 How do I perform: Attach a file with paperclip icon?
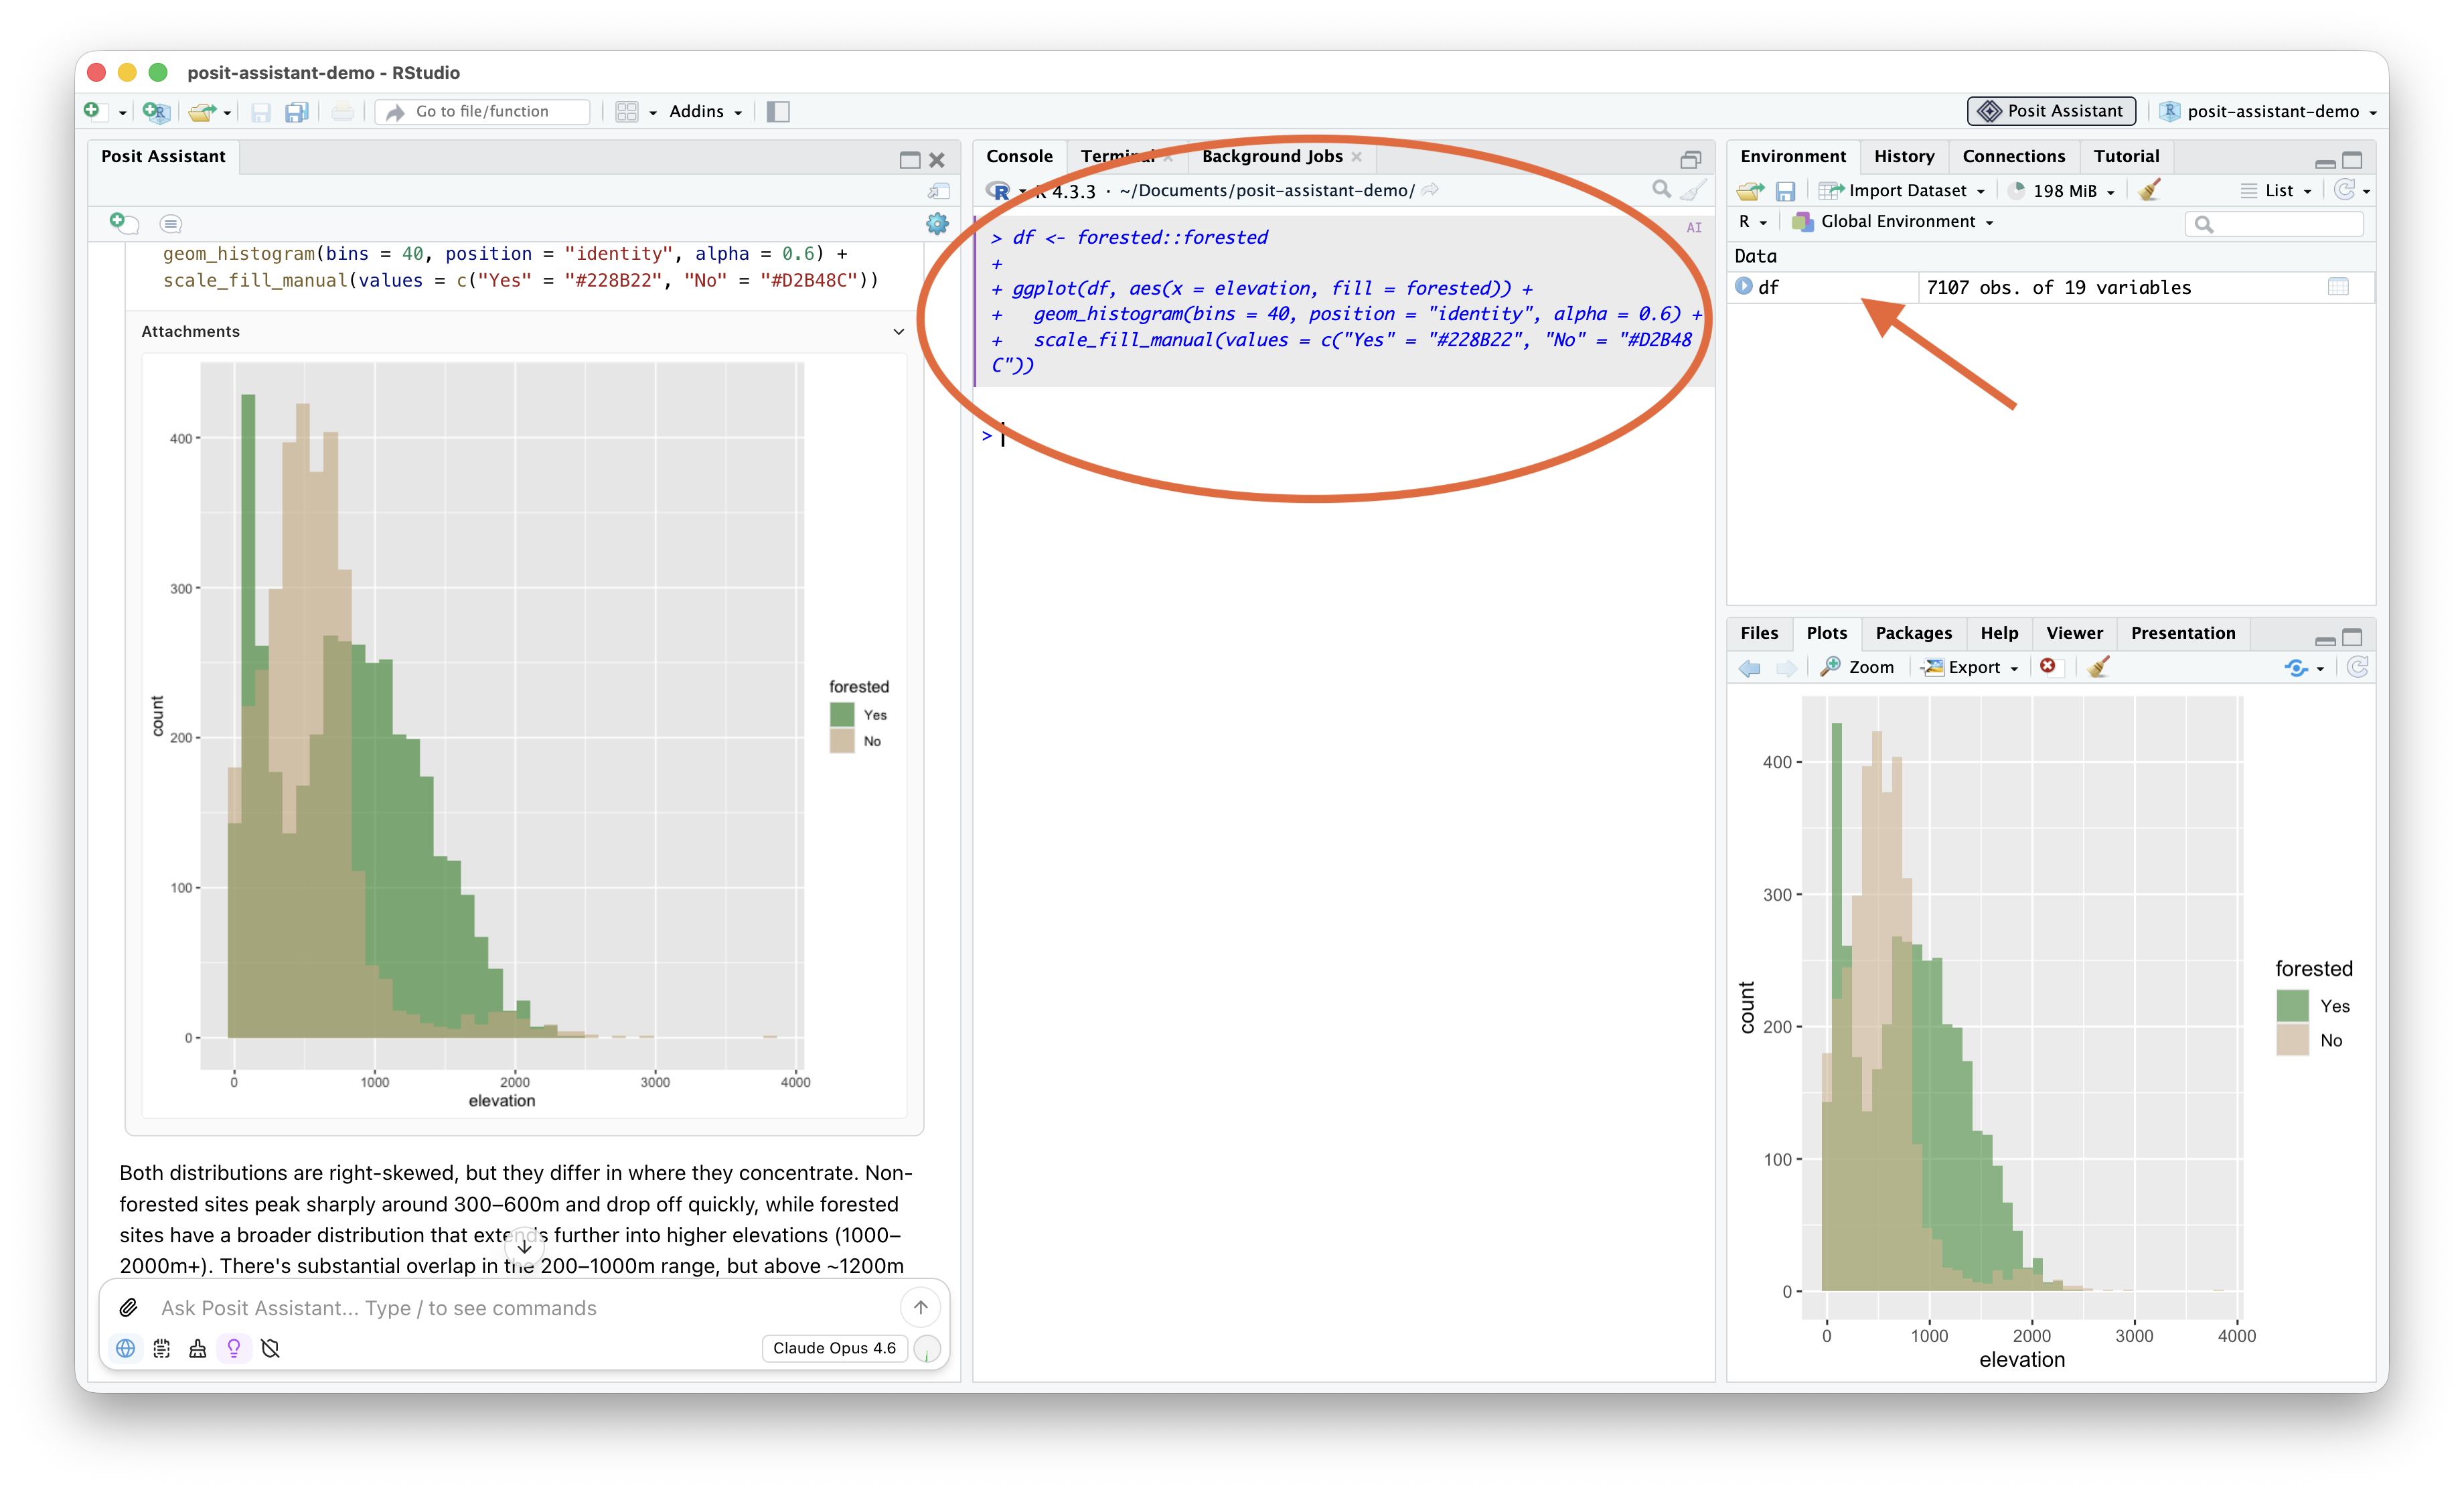click(129, 1307)
